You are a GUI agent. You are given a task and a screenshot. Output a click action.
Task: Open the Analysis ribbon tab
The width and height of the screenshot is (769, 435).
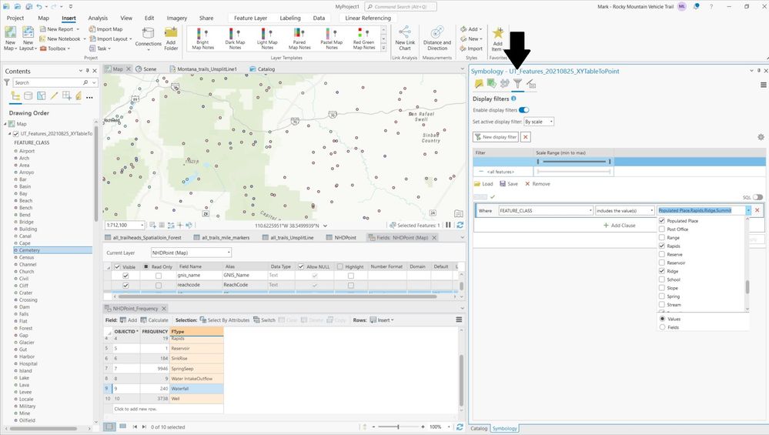pos(98,18)
